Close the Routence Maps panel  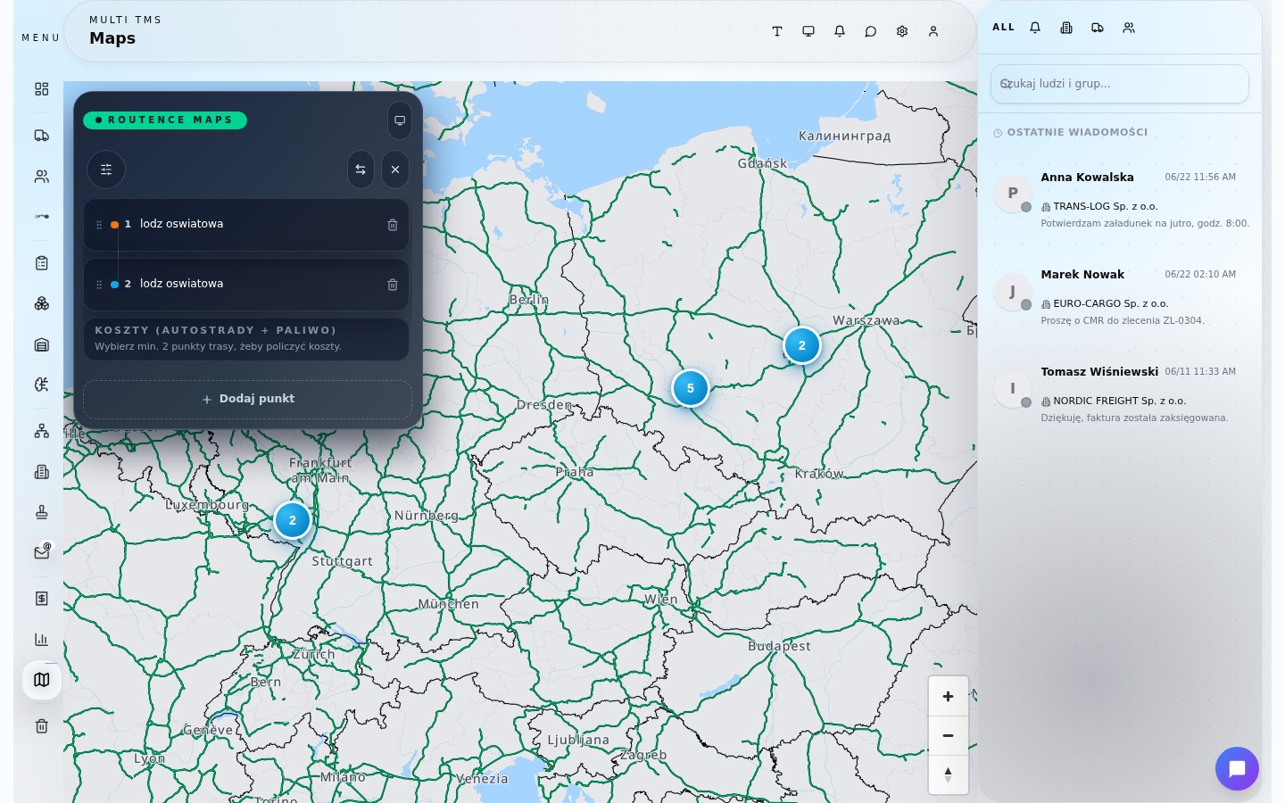coord(395,170)
